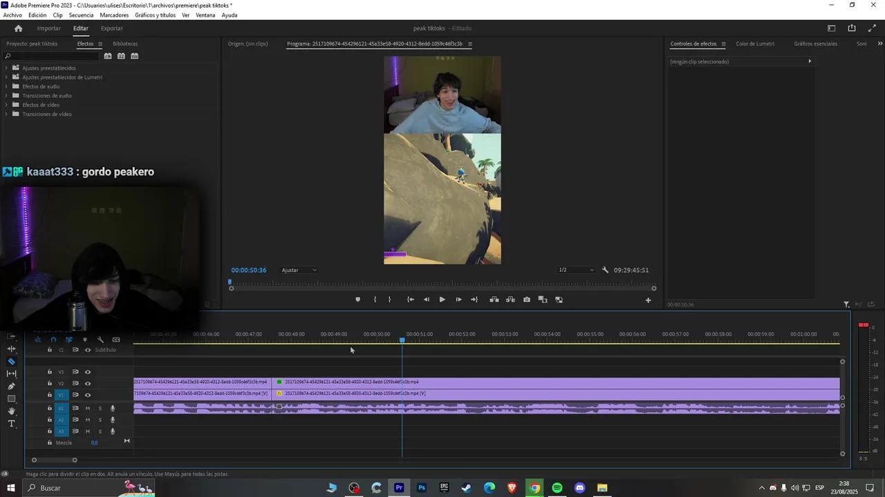Hide the V1 track output eye
Image resolution: width=885 pixels, height=497 pixels.
88,395
